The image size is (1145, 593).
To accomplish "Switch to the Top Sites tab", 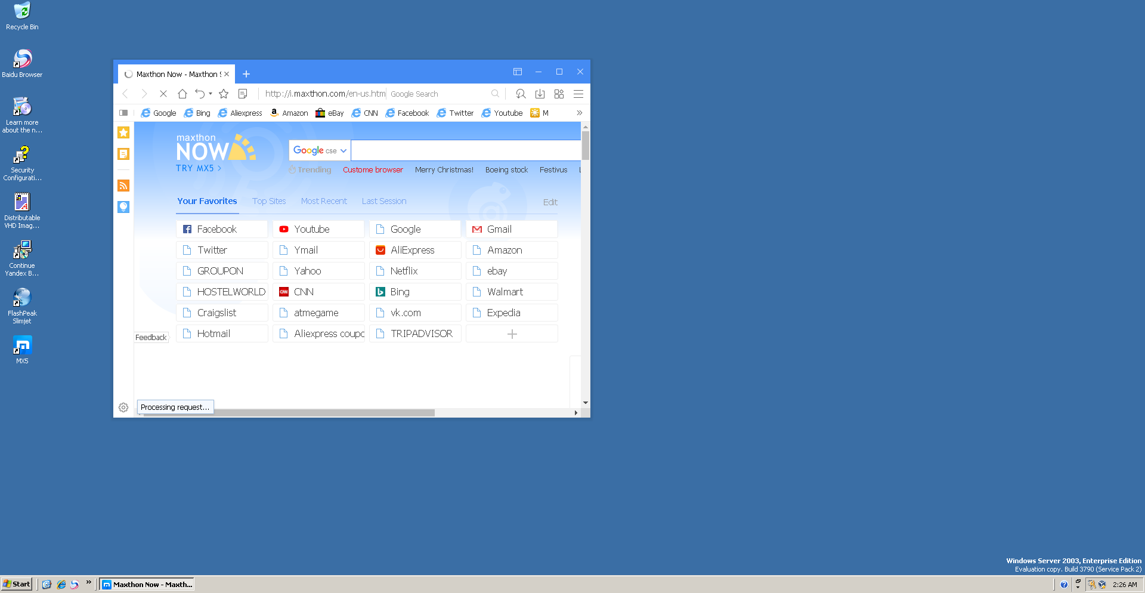I will click(x=269, y=201).
